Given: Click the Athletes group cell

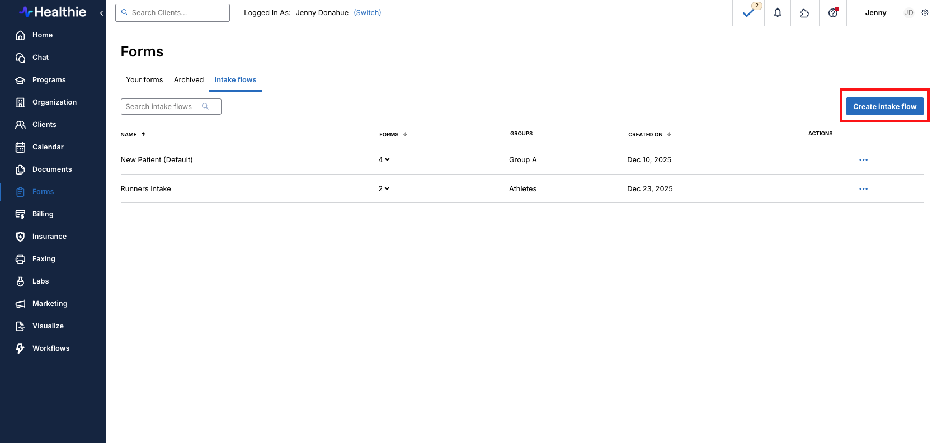Looking at the screenshot, I should click(x=522, y=188).
